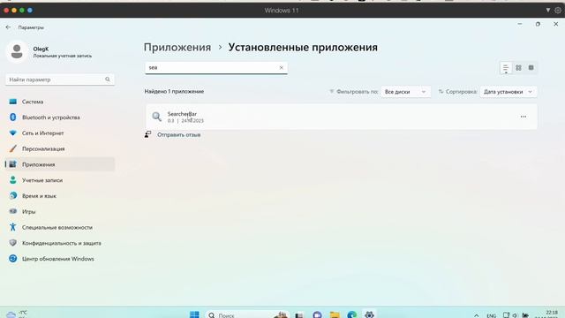
Task: Click the Сеть и Интернет wifi icon
Action: (13, 133)
